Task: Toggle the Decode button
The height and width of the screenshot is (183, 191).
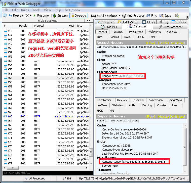Action: (78, 16)
